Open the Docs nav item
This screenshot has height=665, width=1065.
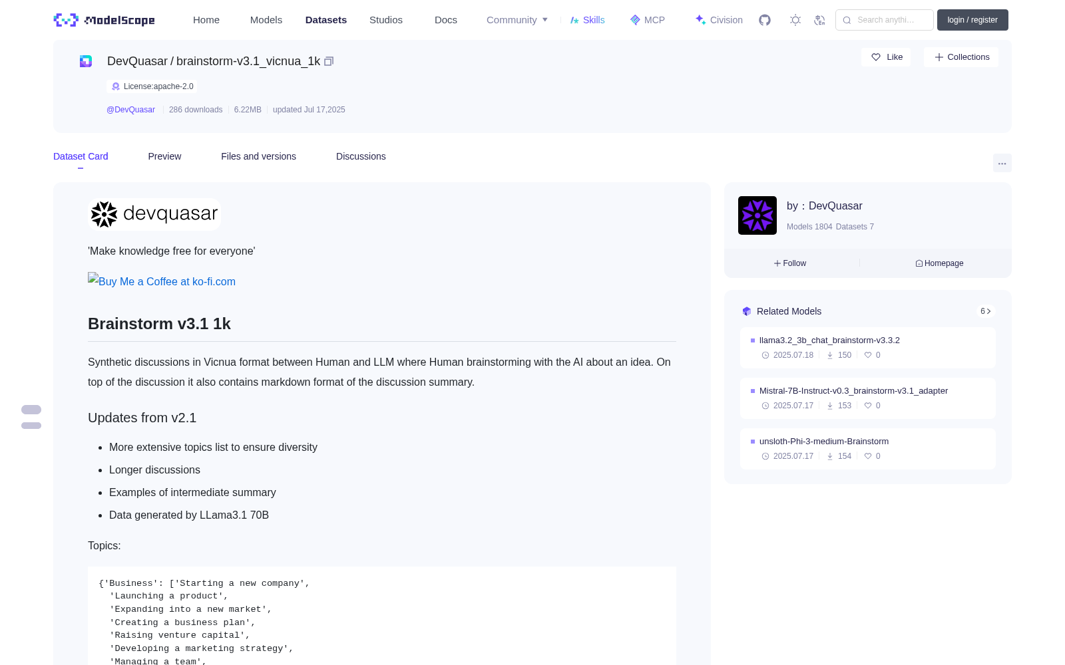(446, 20)
